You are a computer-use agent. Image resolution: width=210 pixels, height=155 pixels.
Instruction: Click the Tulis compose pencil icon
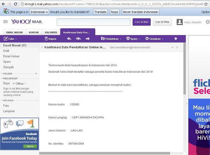point(6,39)
